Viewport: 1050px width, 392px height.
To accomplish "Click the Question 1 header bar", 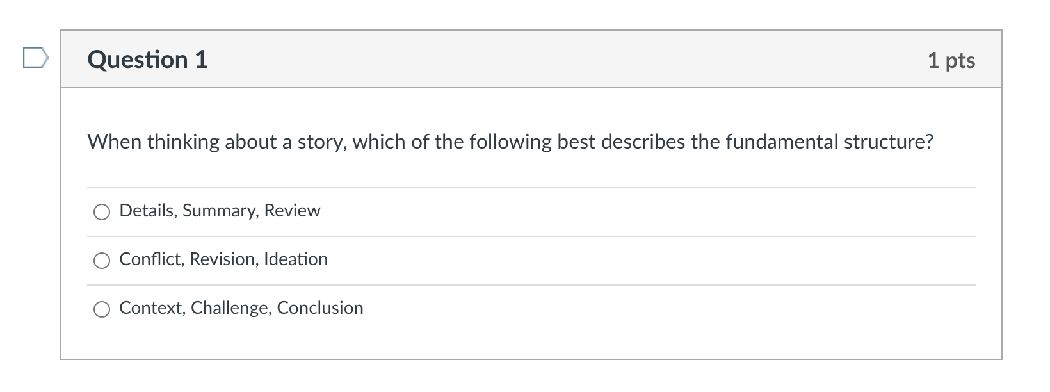I will click(x=530, y=58).
